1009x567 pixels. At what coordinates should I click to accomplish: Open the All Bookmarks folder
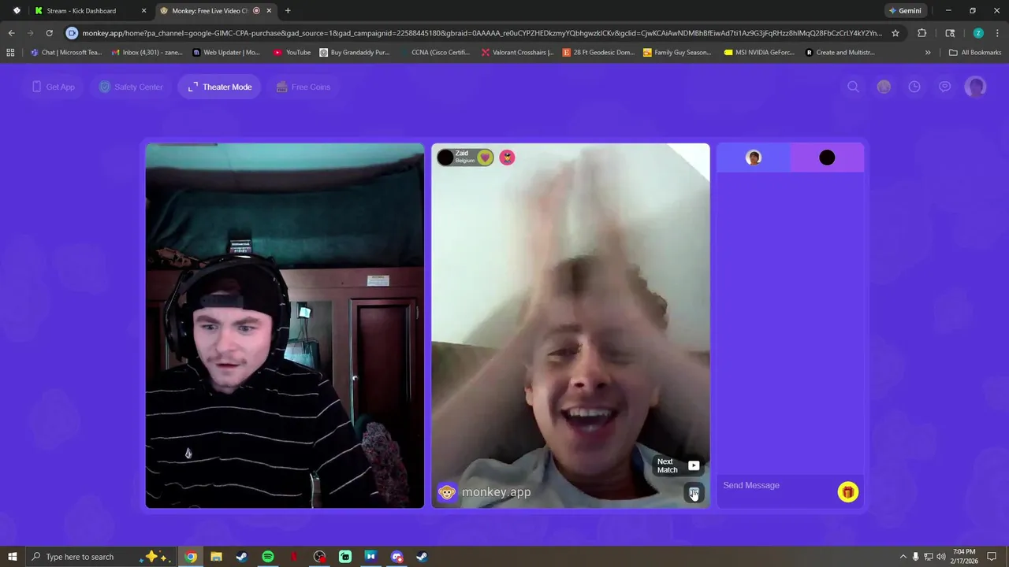975,53
